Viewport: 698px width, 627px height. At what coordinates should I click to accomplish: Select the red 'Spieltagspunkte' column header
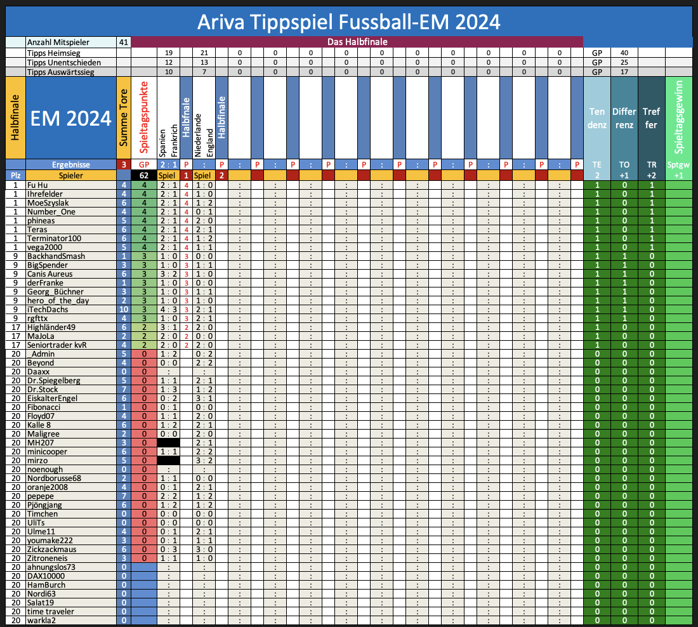[144, 118]
